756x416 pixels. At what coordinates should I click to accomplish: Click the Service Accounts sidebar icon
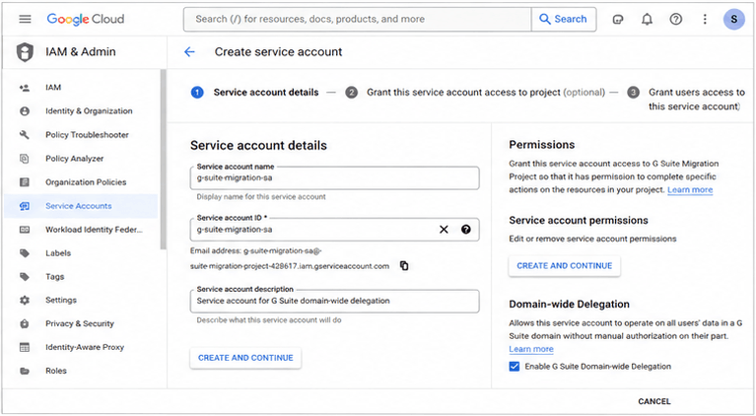point(25,206)
